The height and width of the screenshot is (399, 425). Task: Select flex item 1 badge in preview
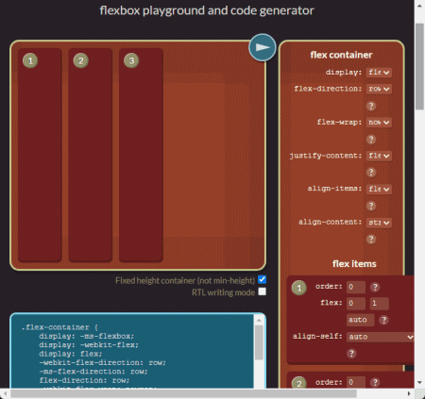point(30,60)
